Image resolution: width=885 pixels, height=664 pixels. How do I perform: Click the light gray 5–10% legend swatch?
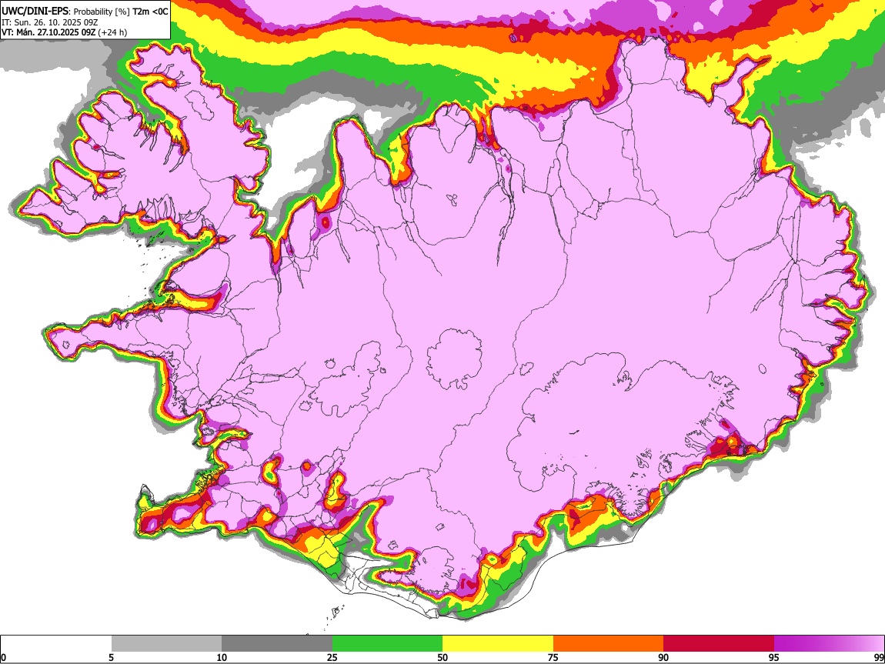tap(166, 643)
